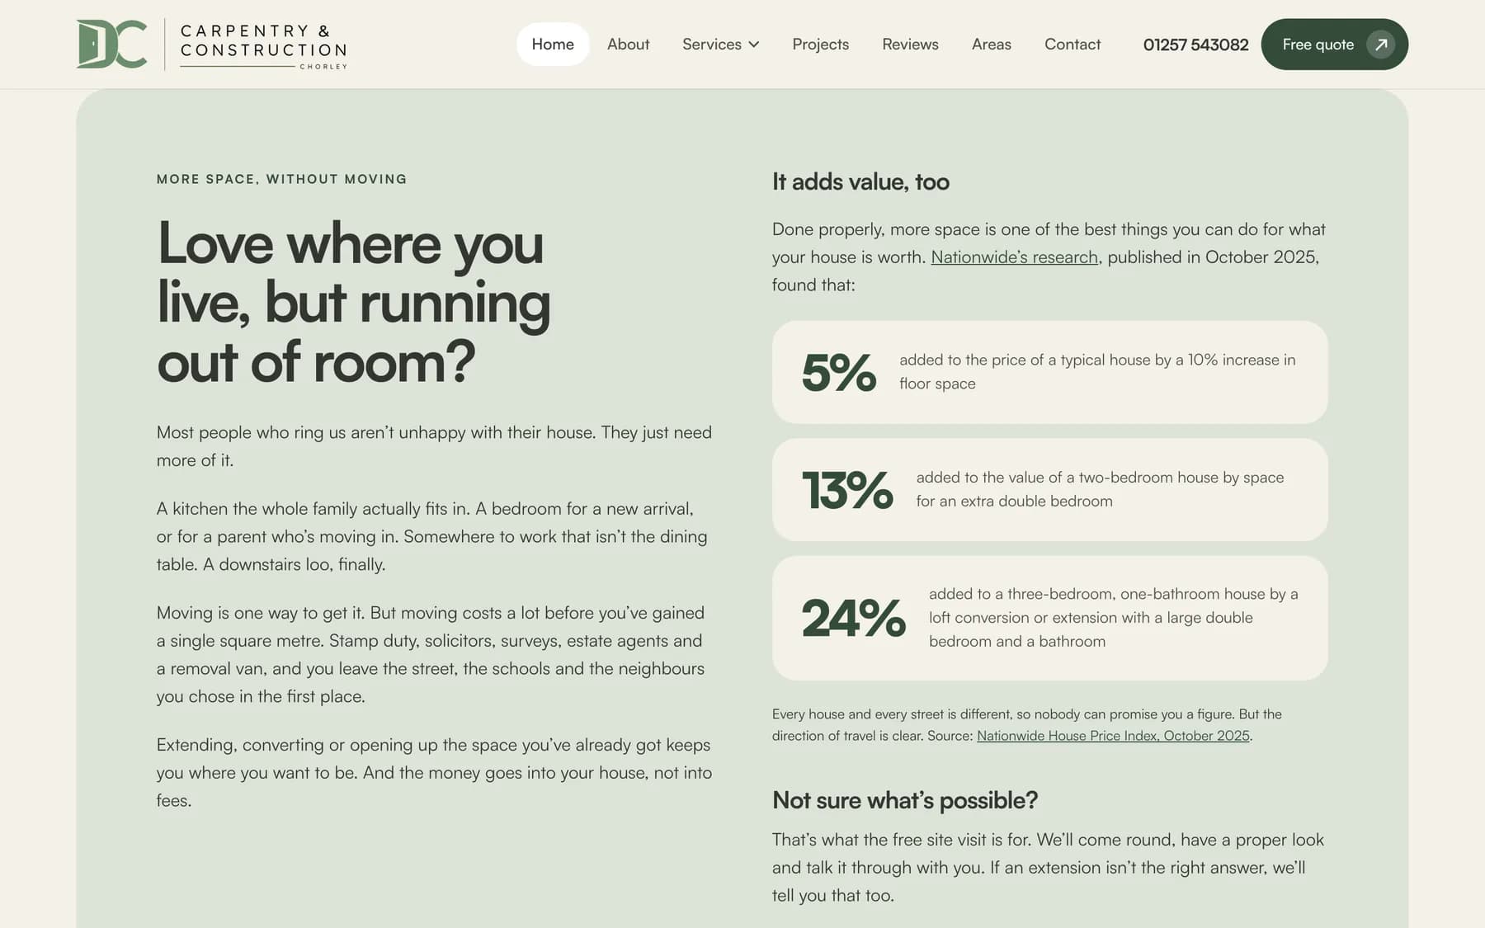Navigate to the Areas page

[991, 45]
